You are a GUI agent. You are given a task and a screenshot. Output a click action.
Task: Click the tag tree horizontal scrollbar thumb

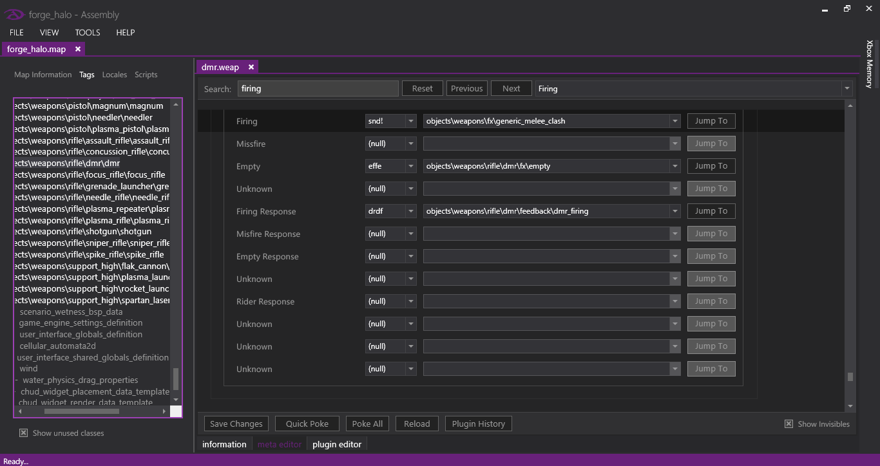81,411
